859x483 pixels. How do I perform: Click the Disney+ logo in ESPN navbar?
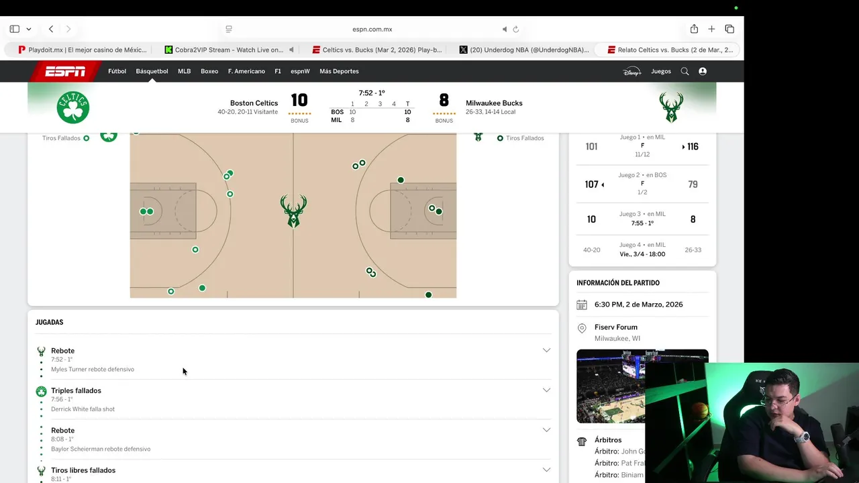(631, 71)
